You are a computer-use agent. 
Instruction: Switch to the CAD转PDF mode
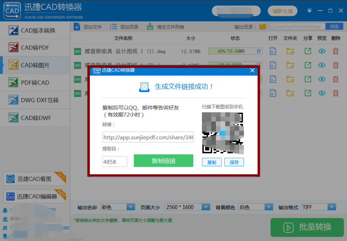point(35,47)
